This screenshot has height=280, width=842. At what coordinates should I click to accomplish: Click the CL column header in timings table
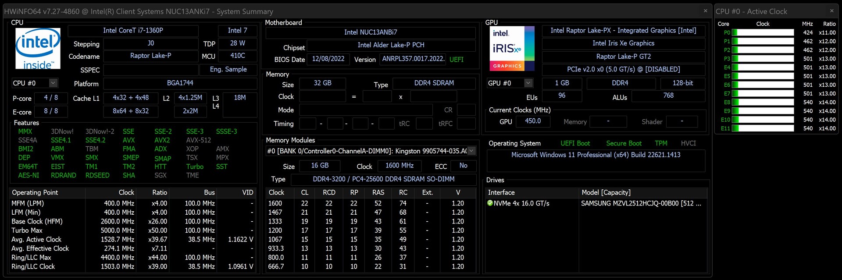point(305,192)
